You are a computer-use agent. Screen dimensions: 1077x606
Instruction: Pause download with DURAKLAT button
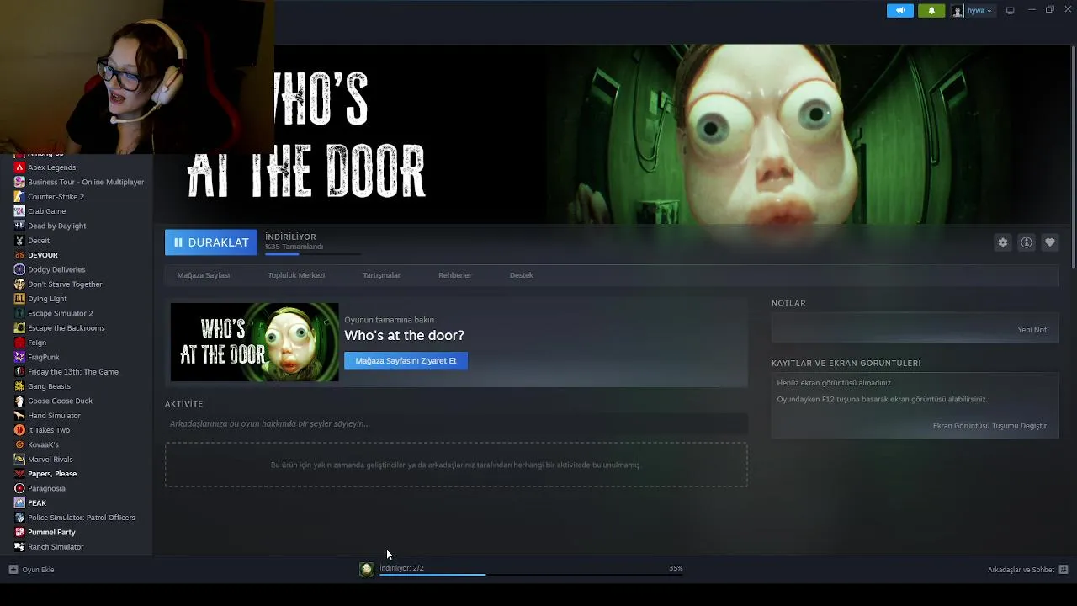coord(211,242)
